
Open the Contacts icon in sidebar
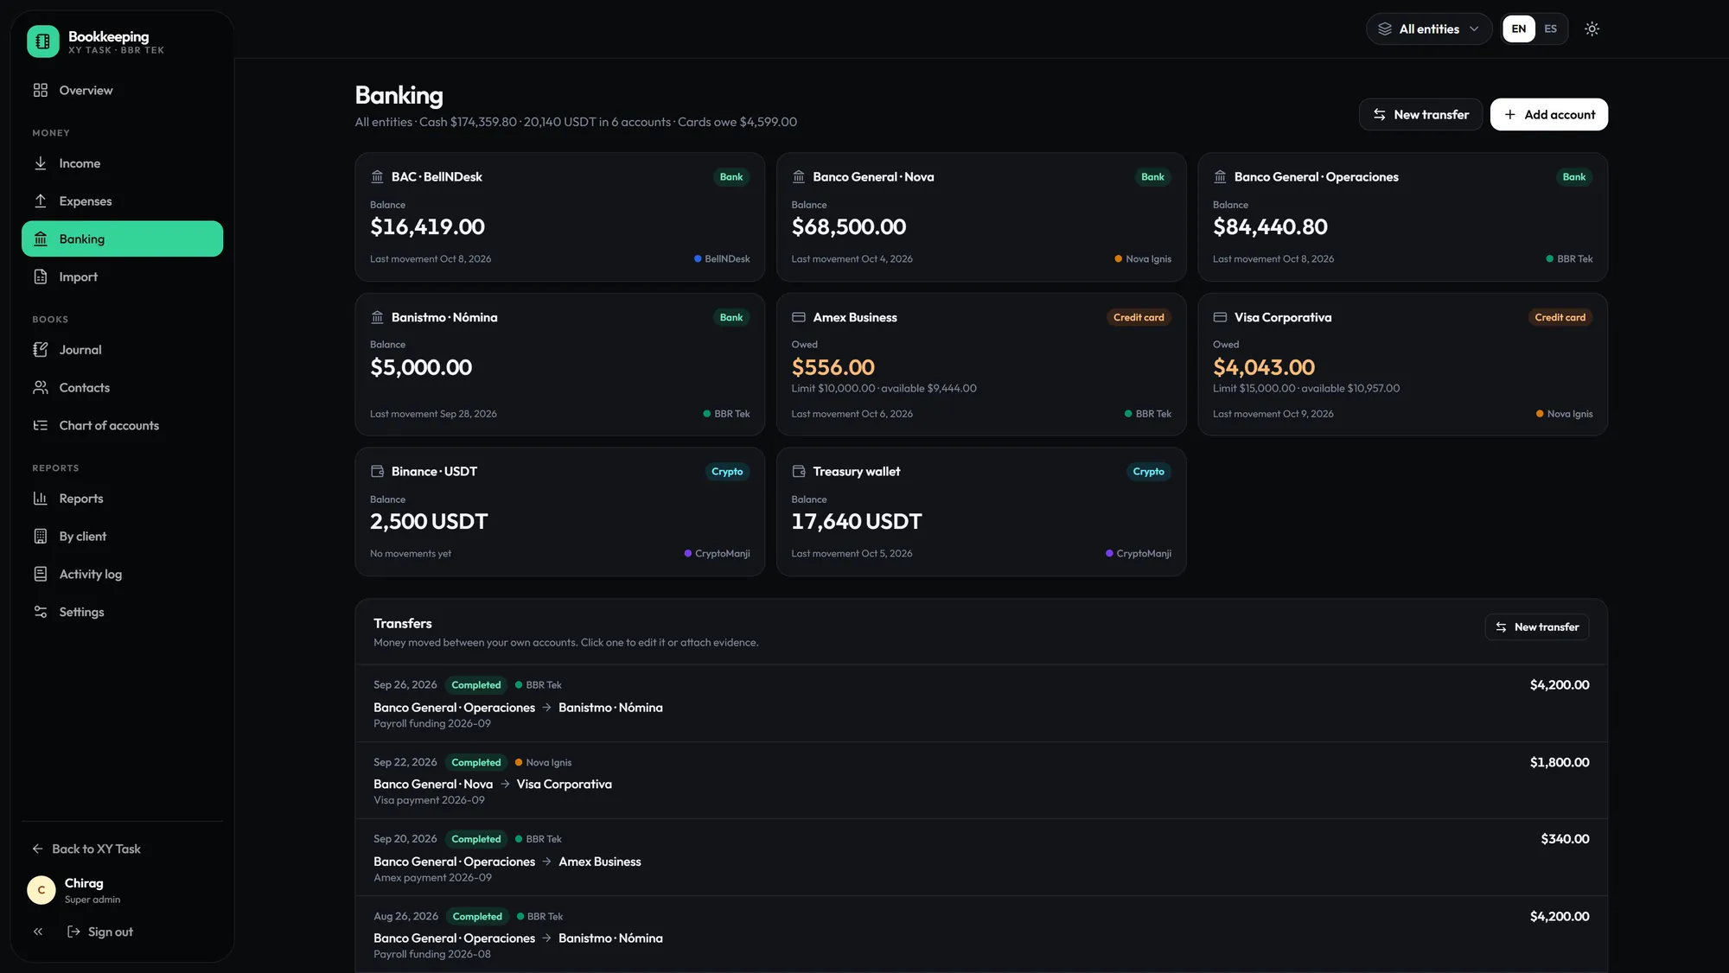[41, 388]
